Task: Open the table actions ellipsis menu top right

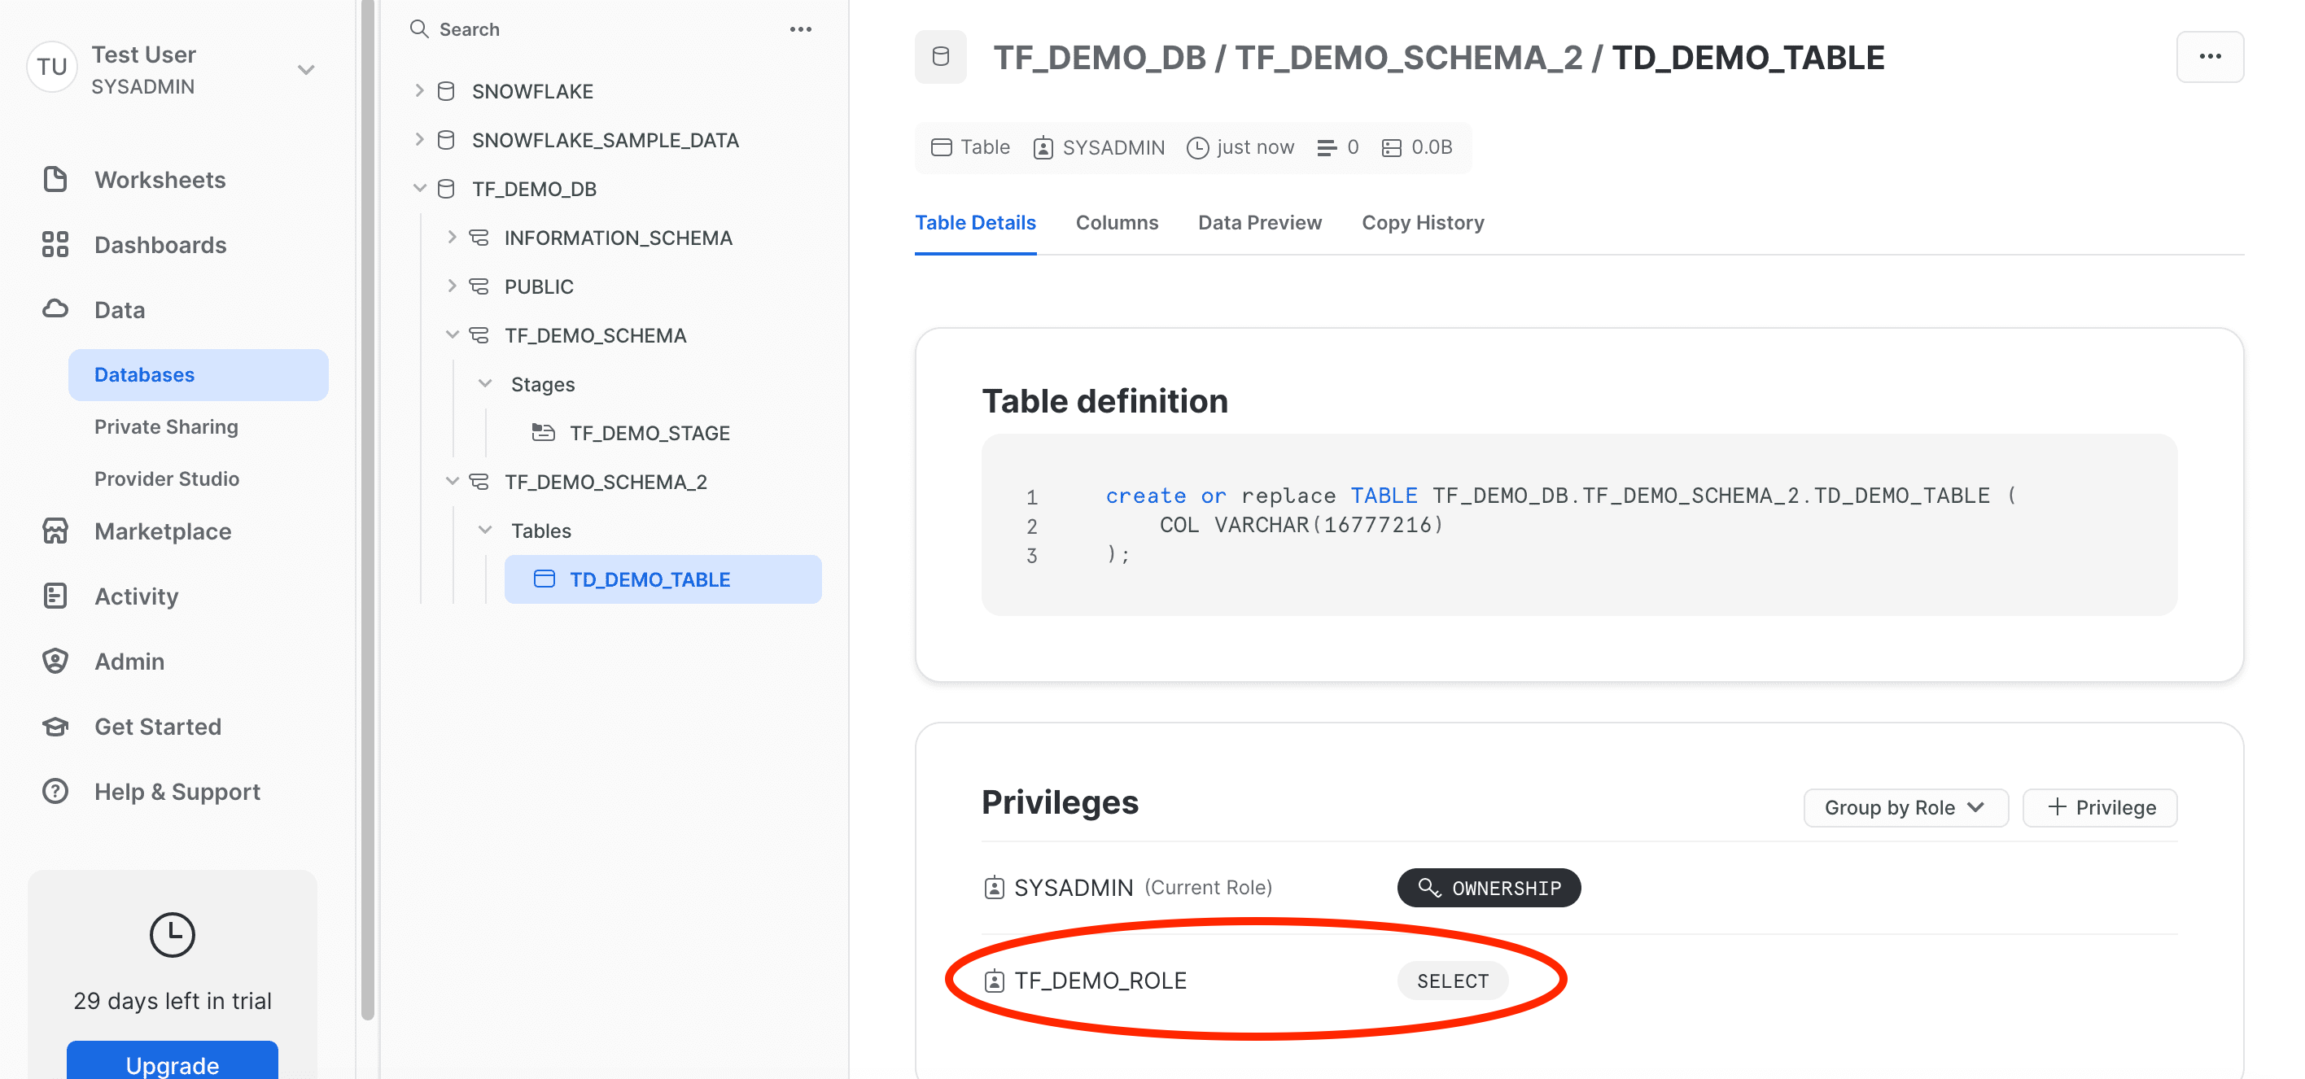Action: (x=2208, y=56)
